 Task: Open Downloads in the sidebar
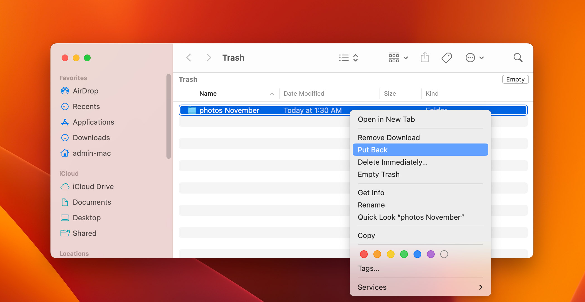[x=91, y=138]
